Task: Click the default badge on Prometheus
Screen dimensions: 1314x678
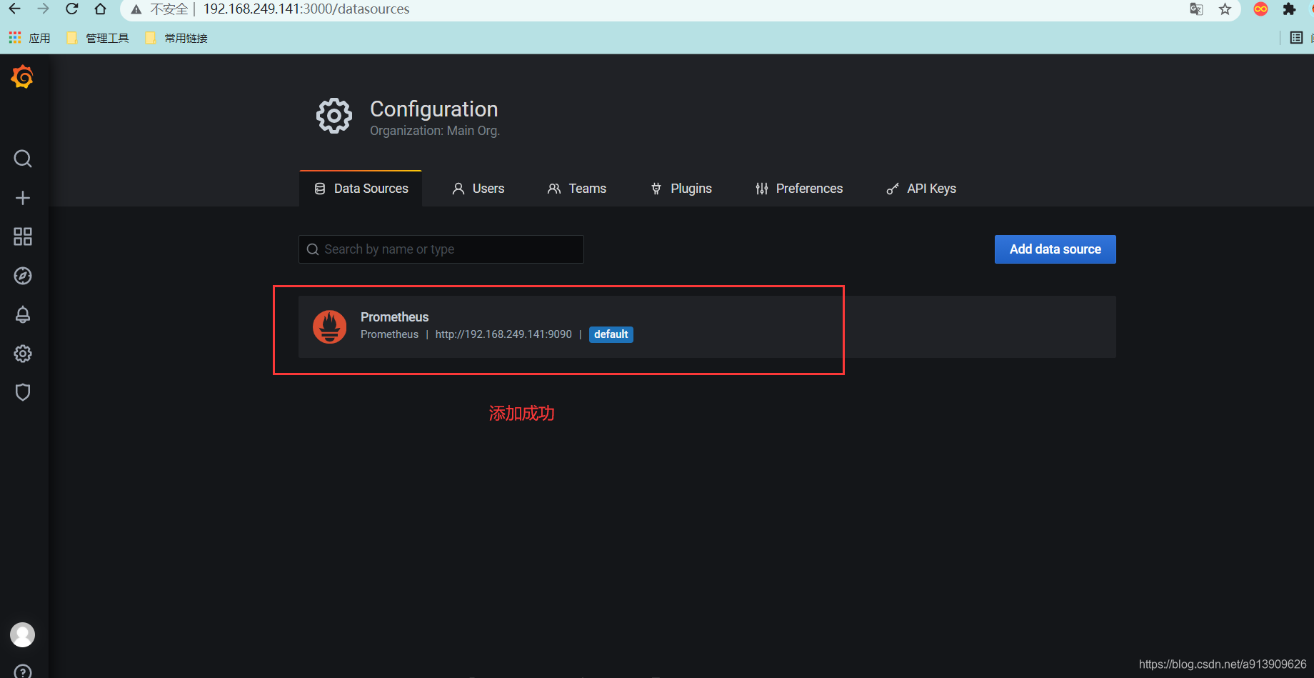Action: [611, 334]
